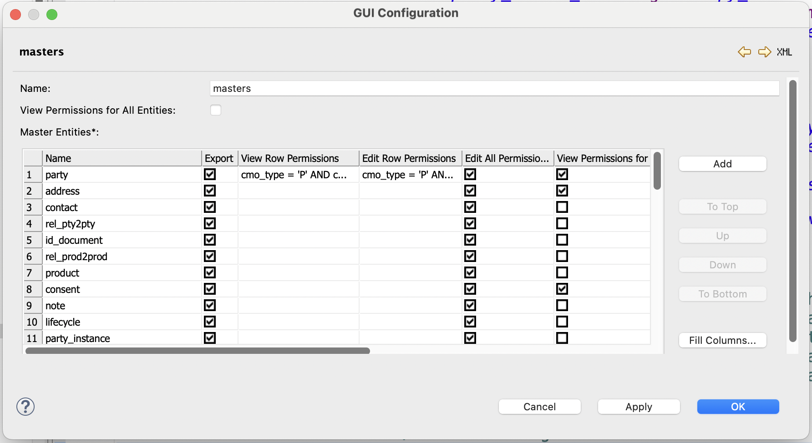Enable View Permissions for product row
This screenshot has height=443, width=812.
562,273
